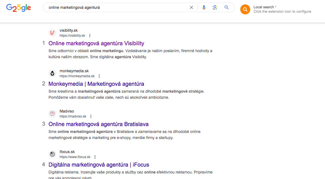The height and width of the screenshot is (179, 325).
Task: Submit search with magnifier icon
Action: 227,8
